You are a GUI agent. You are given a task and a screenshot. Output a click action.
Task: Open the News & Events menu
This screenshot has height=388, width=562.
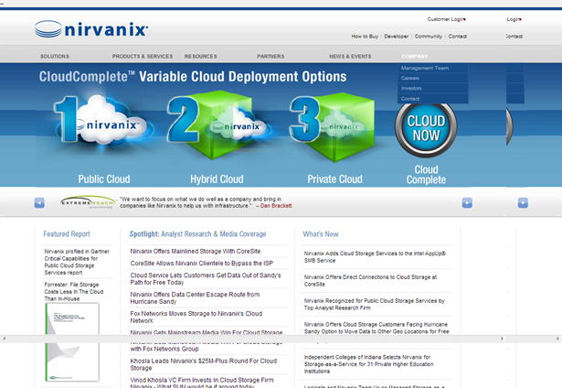tap(350, 57)
